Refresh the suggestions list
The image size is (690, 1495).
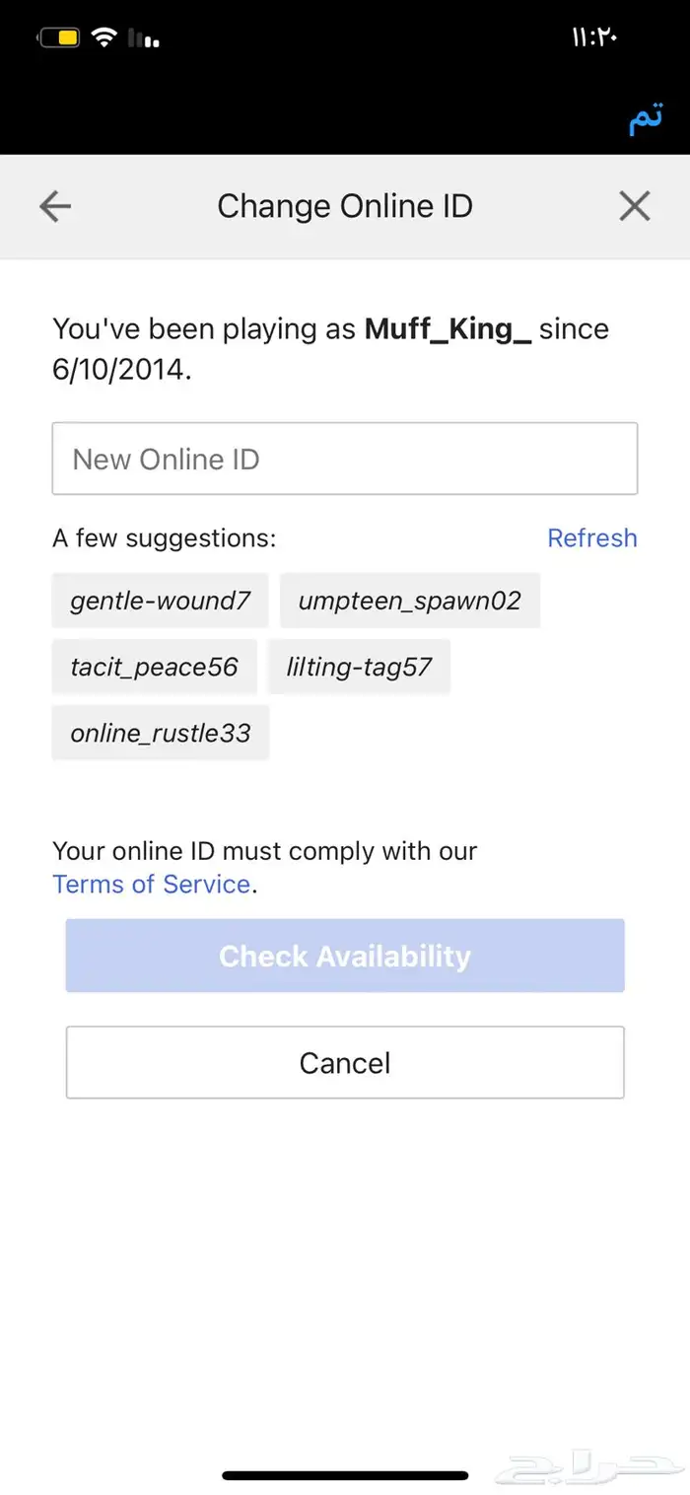(x=592, y=537)
